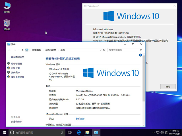Open the volume speaker tray icon
The width and height of the screenshot is (182, 136).
click(x=162, y=133)
